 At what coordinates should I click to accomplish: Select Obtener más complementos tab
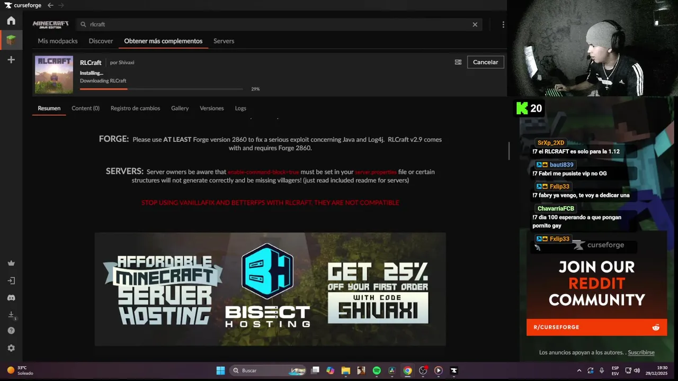tap(163, 41)
